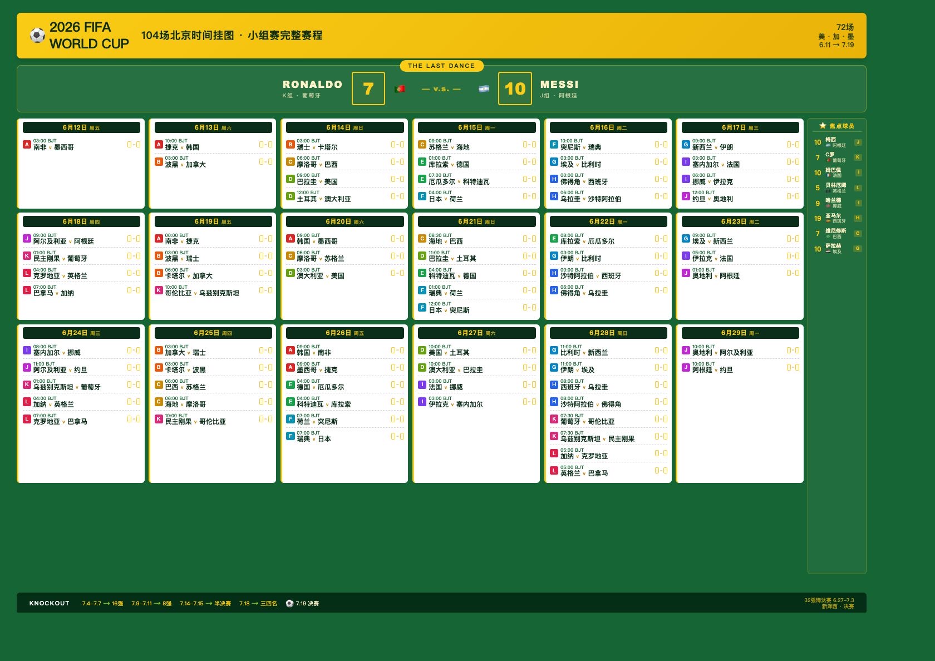This screenshot has width=935, height=661.
Task: Click the group L badge for 巴拿马 v 加纳
Action: [x=27, y=290]
